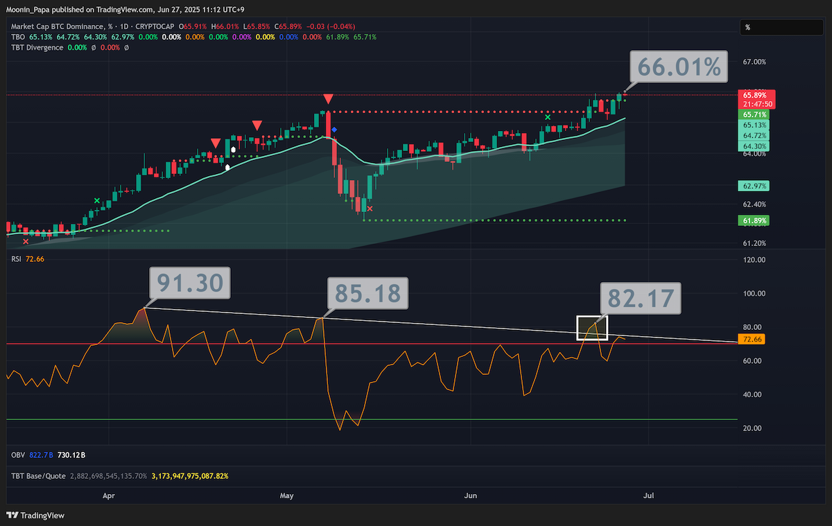Screen dimensions: 832x526
Task: Open the percent scale selector at top right
Action: (x=779, y=28)
